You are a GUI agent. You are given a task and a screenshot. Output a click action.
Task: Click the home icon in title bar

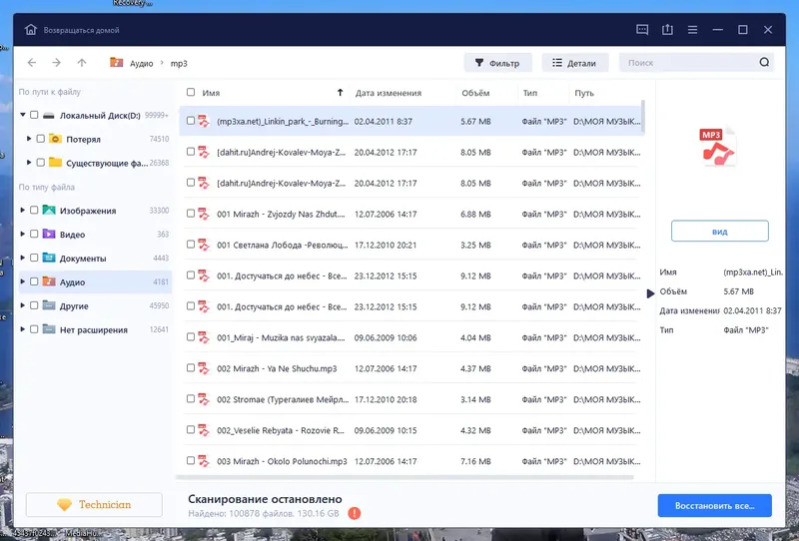point(31,30)
